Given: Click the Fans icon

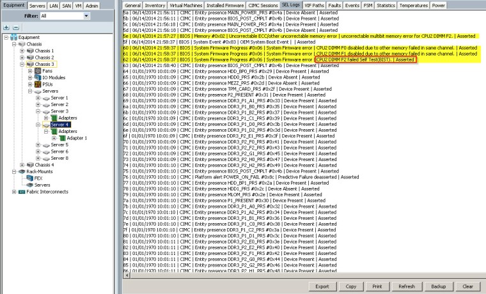Looking at the screenshot, I should pyautogui.click(x=38, y=71).
